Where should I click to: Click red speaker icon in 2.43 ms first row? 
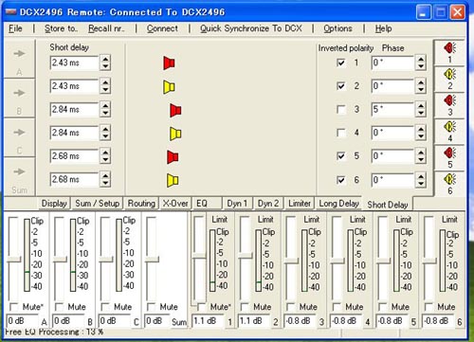click(169, 63)
